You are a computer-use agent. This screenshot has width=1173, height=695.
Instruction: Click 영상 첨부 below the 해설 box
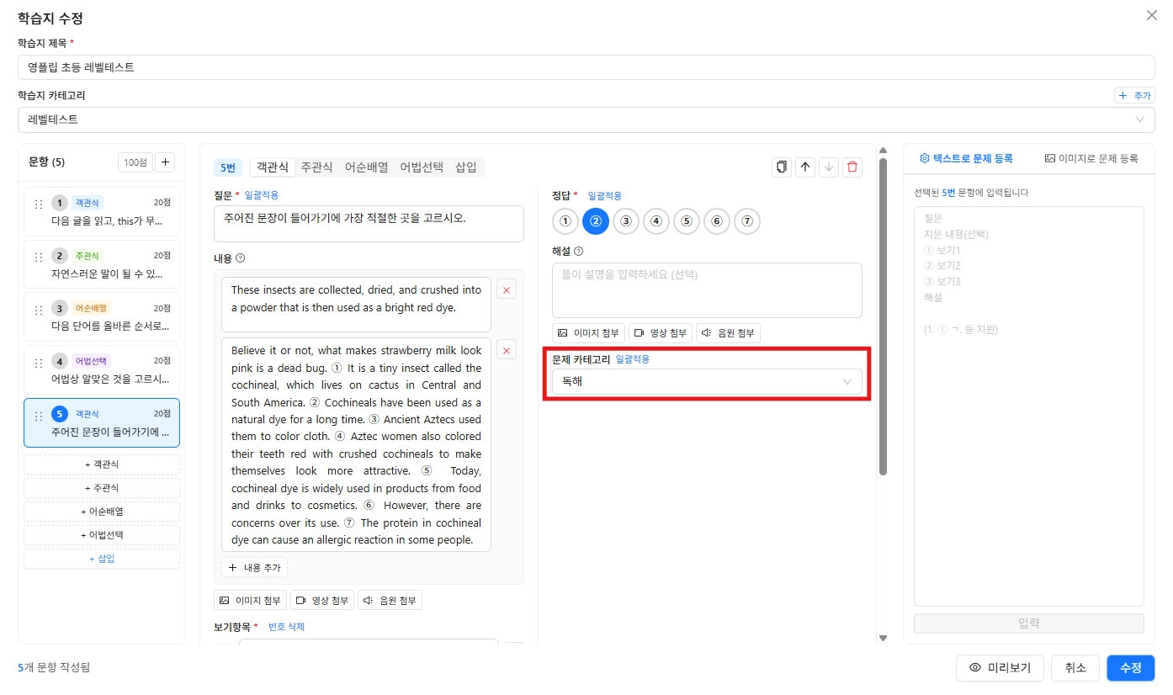[x=661, y=333]
